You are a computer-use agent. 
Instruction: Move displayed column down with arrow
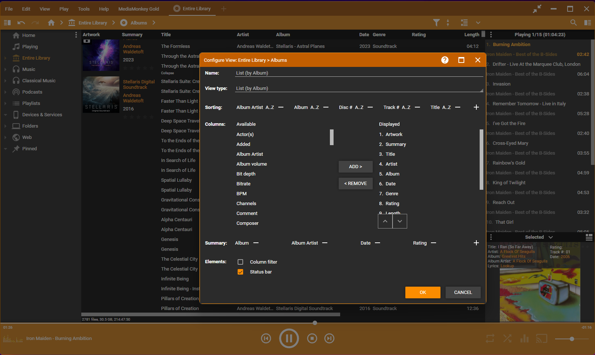coord(400,221)
